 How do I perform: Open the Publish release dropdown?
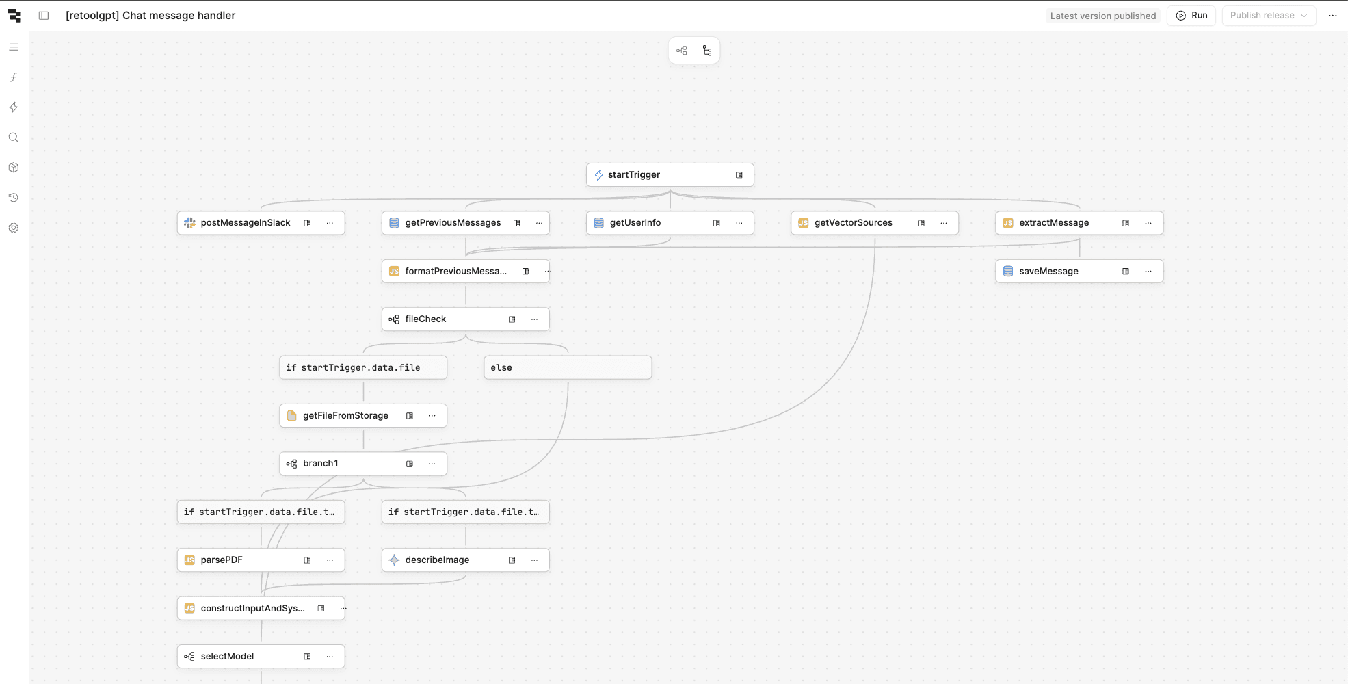pyautogui.click(x=1269, y=16)
